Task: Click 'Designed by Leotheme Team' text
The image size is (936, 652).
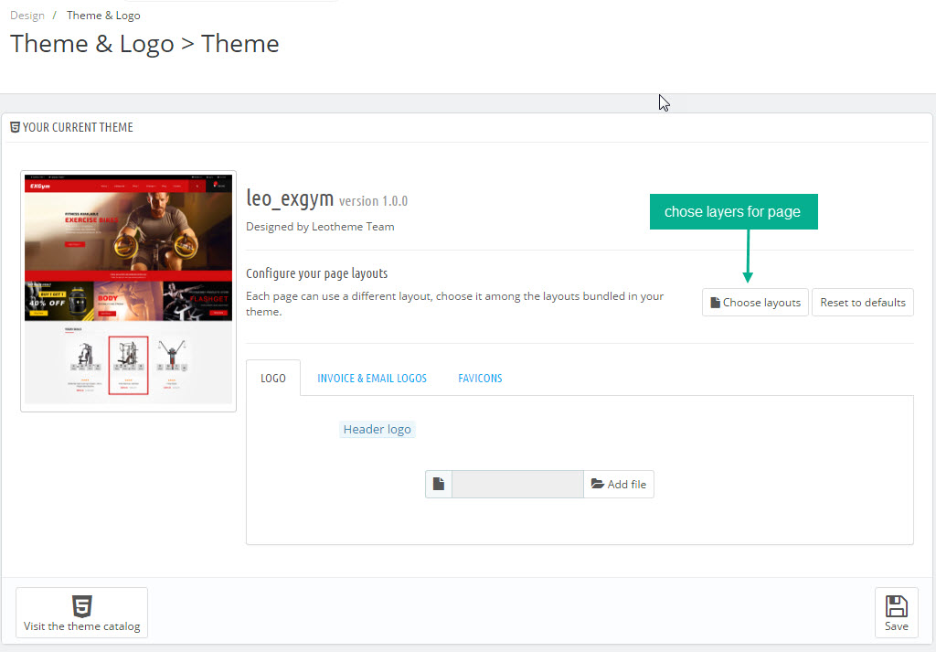Action: click(320, 227)
